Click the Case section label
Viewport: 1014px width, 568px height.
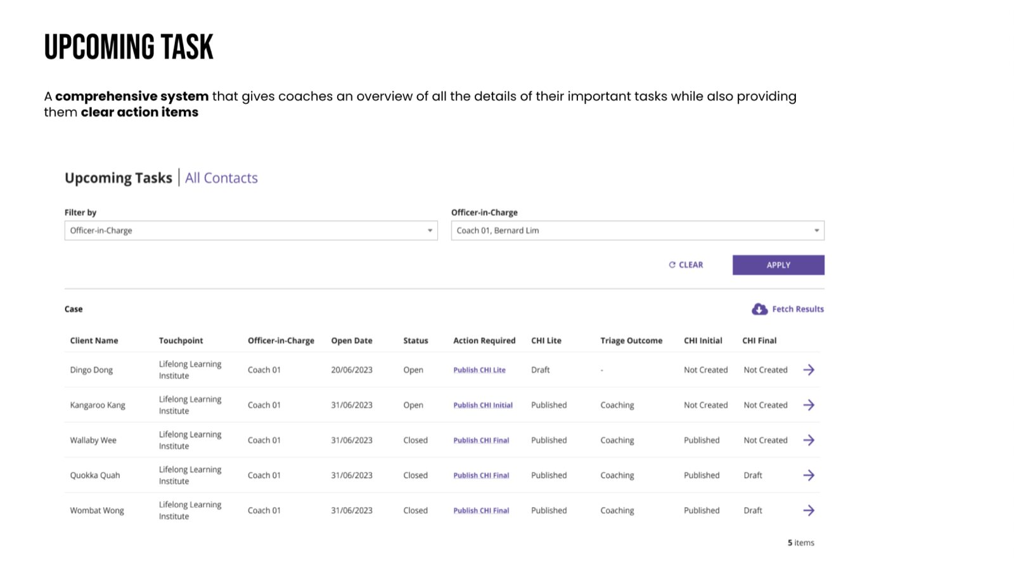click(74, 309)
